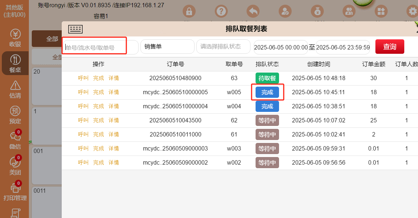418x218 pixels.
Task: Click order number mcydc..25060510000005
Action: point(175,92)
